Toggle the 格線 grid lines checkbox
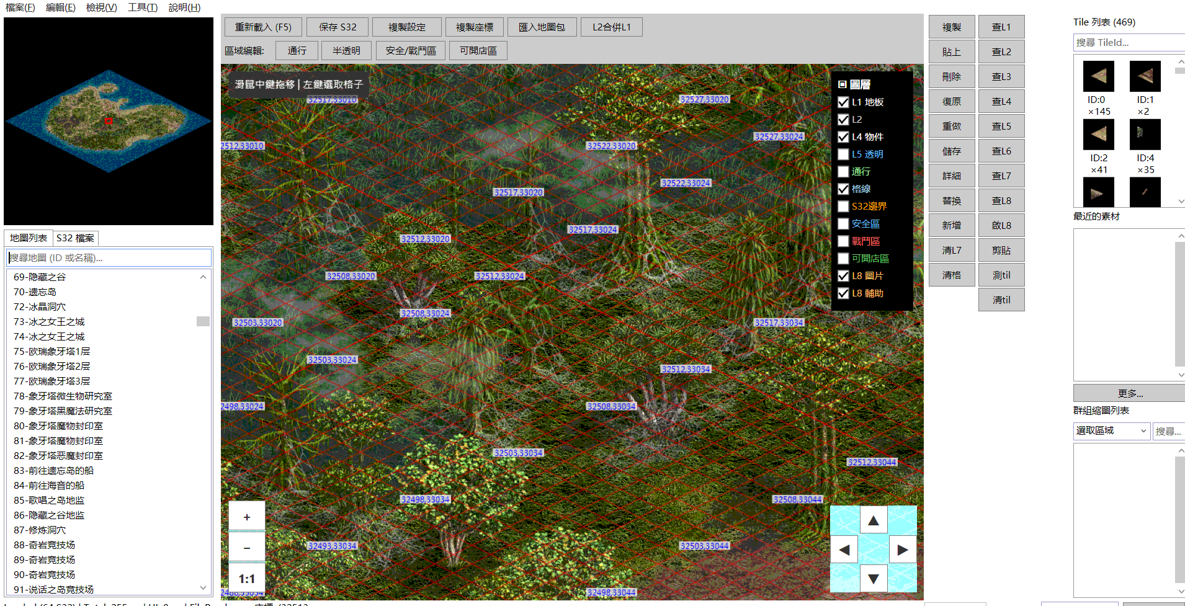 point(843,189)
